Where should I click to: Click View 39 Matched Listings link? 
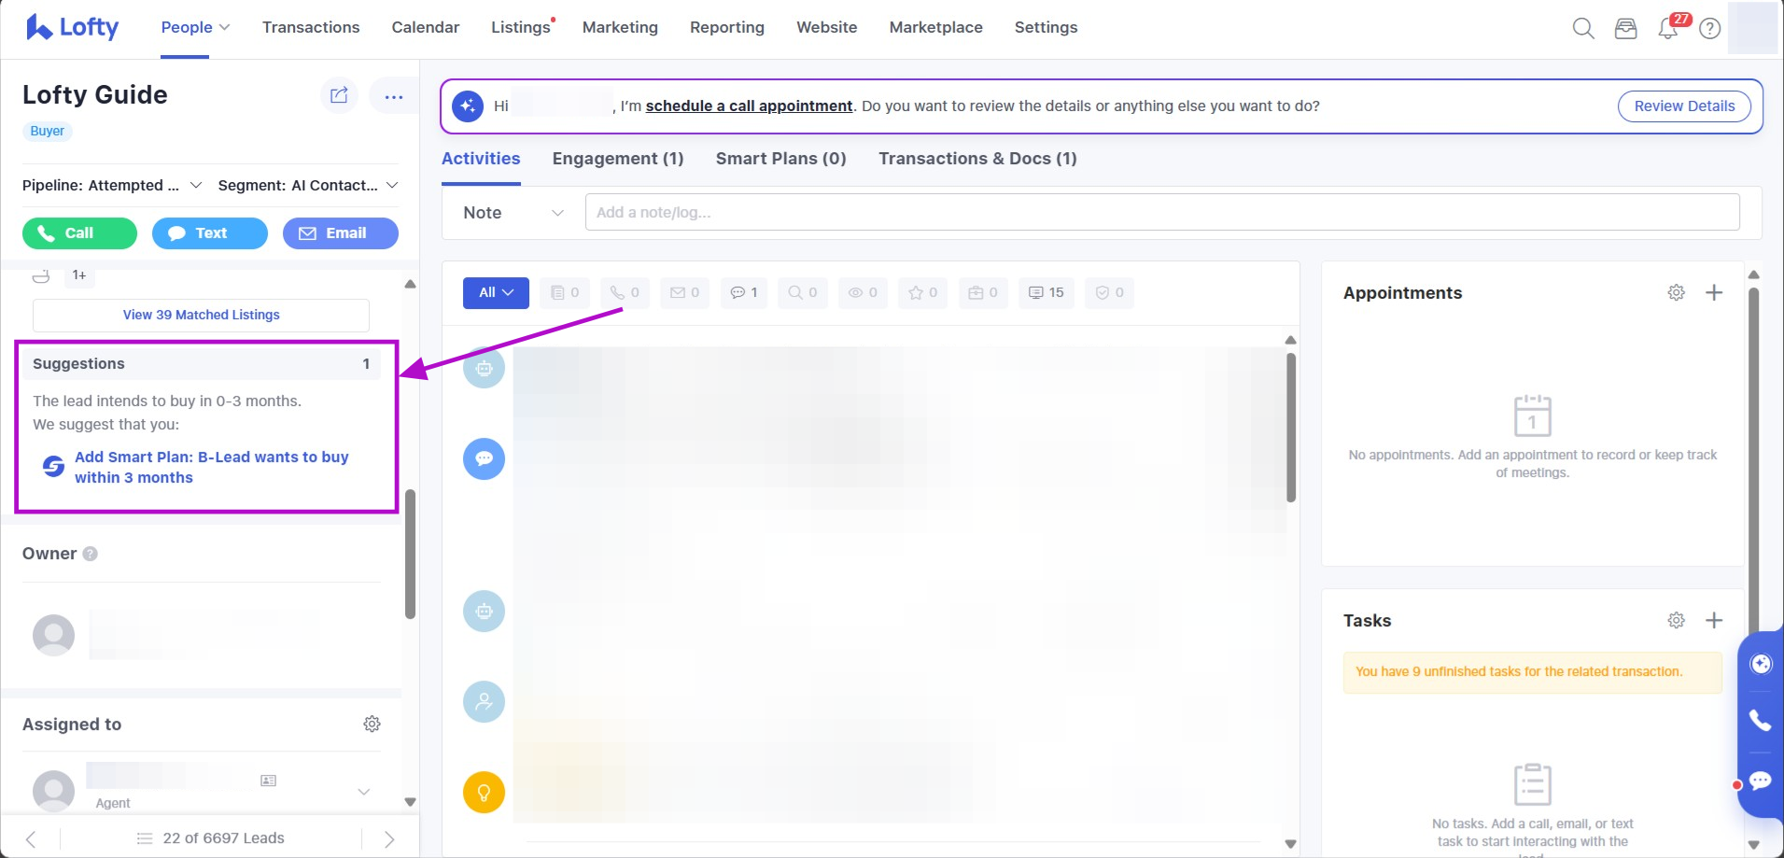point(201,316)
